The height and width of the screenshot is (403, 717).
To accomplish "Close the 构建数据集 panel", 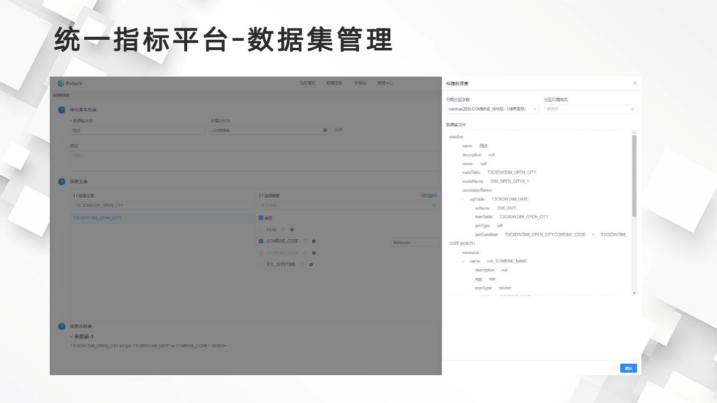I will coord(635,84).
